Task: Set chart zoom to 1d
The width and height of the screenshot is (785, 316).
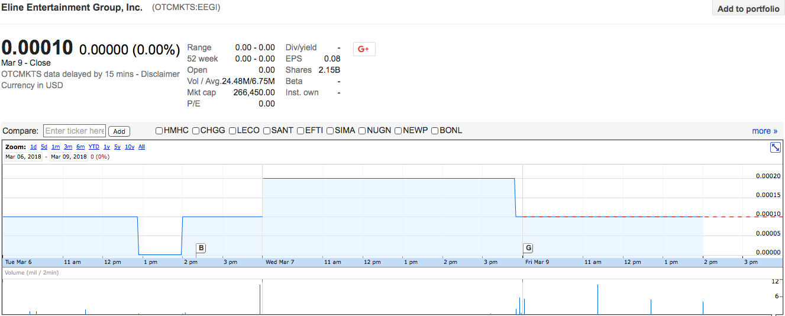Action: click(34, 147)
